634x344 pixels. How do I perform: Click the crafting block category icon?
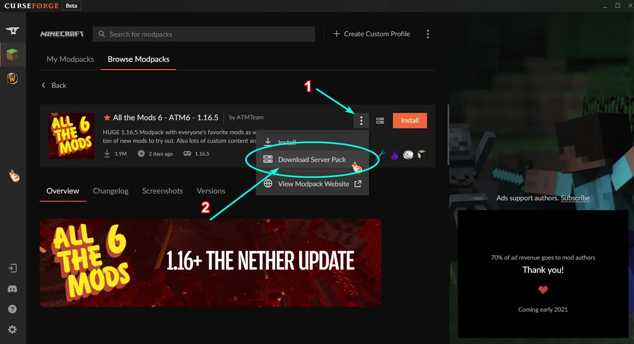pyautogui.click(x=422, y=155)
